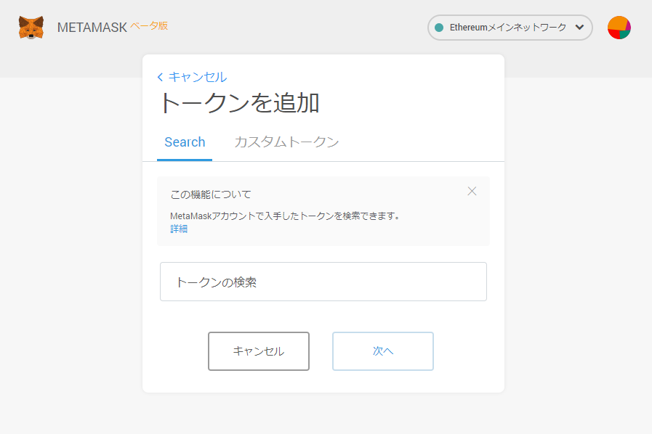The height and width of the screenshot is (434, 652).
Task: Click the ベータ版 beta label
Action: pyautogui.click(x=149, y=25)
